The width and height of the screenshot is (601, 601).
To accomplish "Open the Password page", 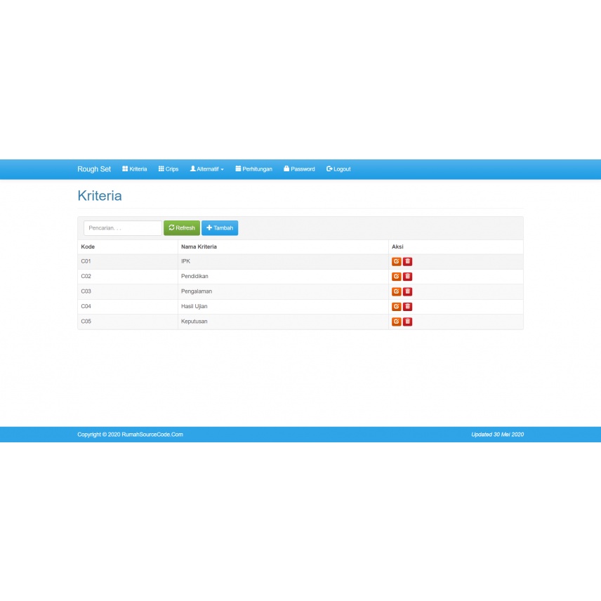I will [299, 169].
